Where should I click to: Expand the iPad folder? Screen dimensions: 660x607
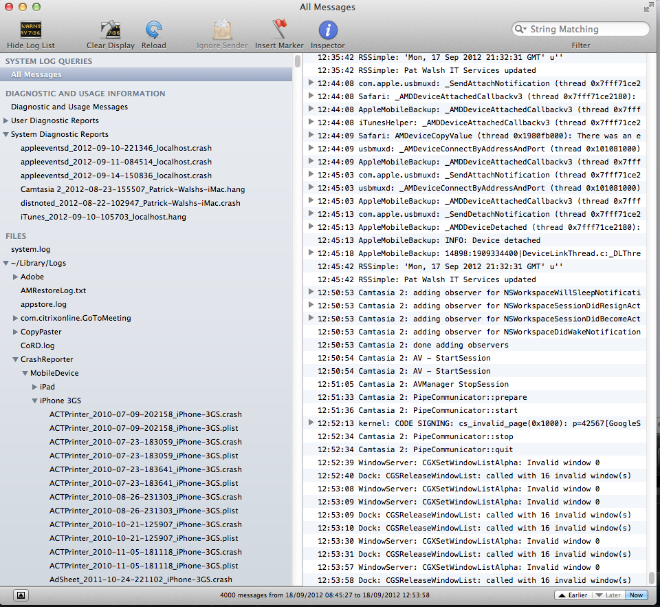(x=35, y=387)
